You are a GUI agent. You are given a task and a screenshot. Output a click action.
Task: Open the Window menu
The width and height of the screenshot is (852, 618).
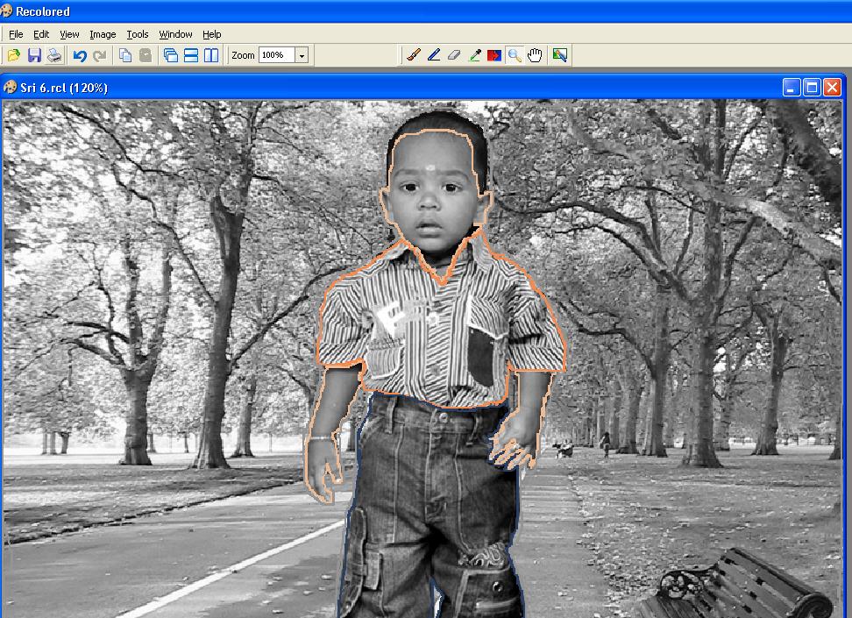click(175, 34)
